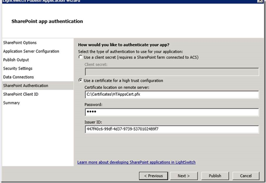The width and height of the screenshot is (266, 183).
Task: Click the Password input field
Action: [x=172, y=112]
